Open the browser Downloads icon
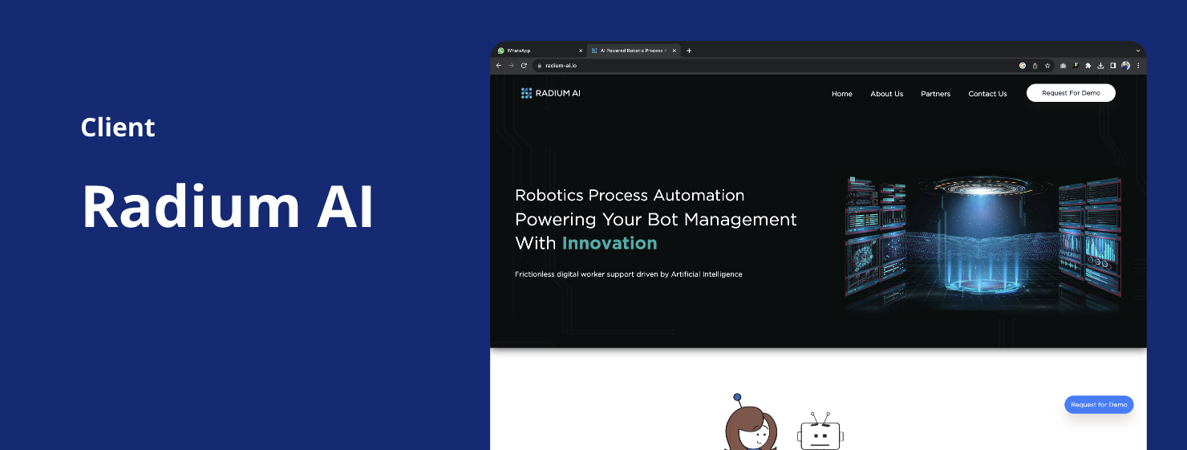 click(x=1101, y=66)
